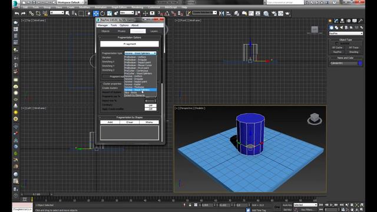Switch to the Utilities command panel
Viewport: 377px width, 212px height.
tap(361, 21)
